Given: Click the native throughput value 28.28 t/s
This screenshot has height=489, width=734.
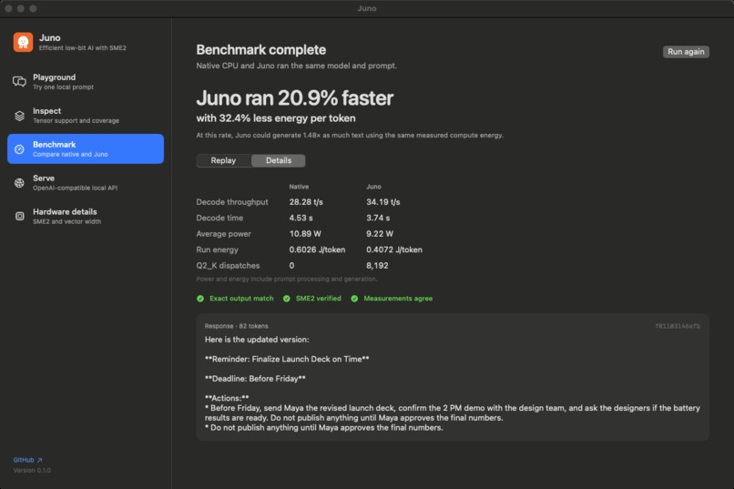Looking at the screenshot, I should pyautogui.click(x=306, y=202).
